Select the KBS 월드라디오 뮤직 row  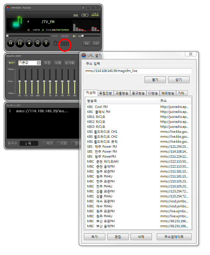138,142
